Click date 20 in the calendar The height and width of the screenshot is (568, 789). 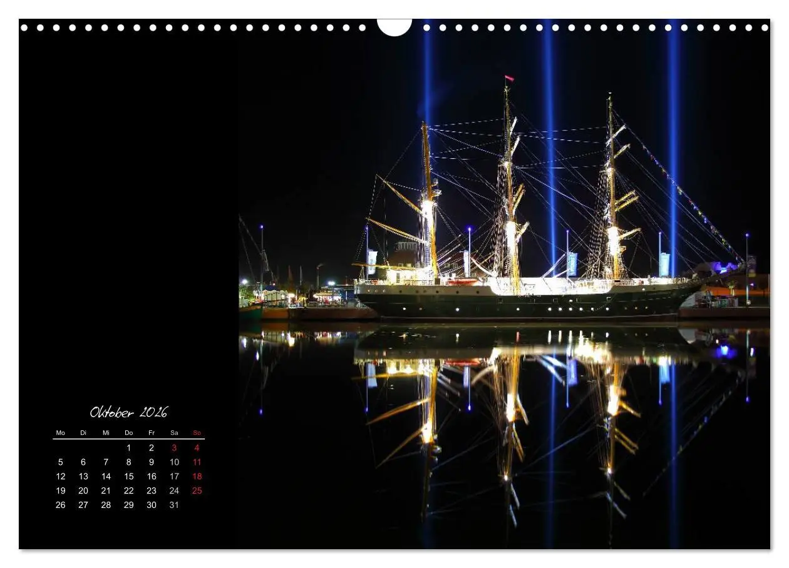pyautogui.click(x=83, y=491)
